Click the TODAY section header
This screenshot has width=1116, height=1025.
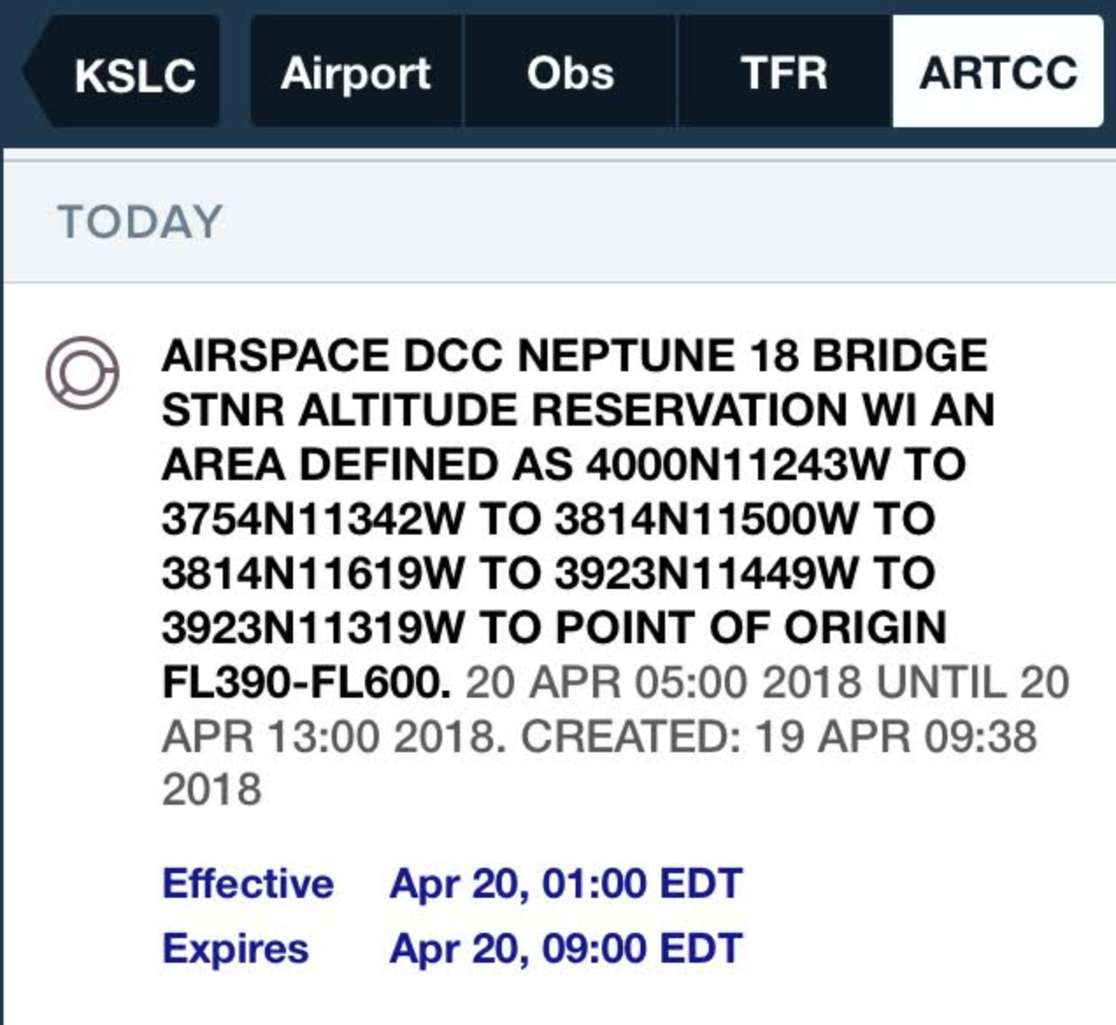[140, 222]
